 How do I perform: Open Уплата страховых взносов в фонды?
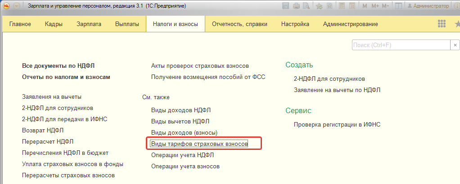pyautogui.click(x=72, y=164)
